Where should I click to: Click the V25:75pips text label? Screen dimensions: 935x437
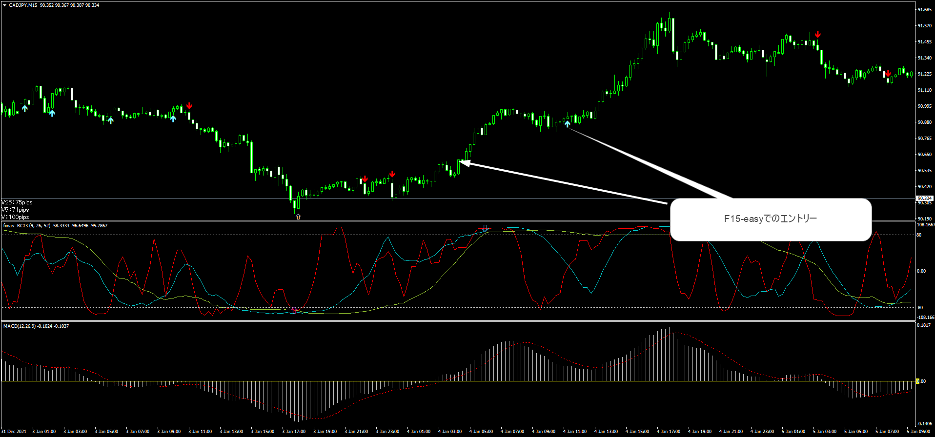(x=17, y=202)
